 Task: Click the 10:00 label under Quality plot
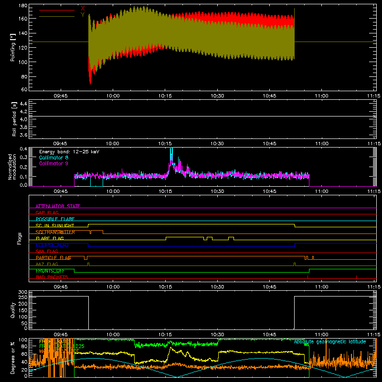(113, 335)
